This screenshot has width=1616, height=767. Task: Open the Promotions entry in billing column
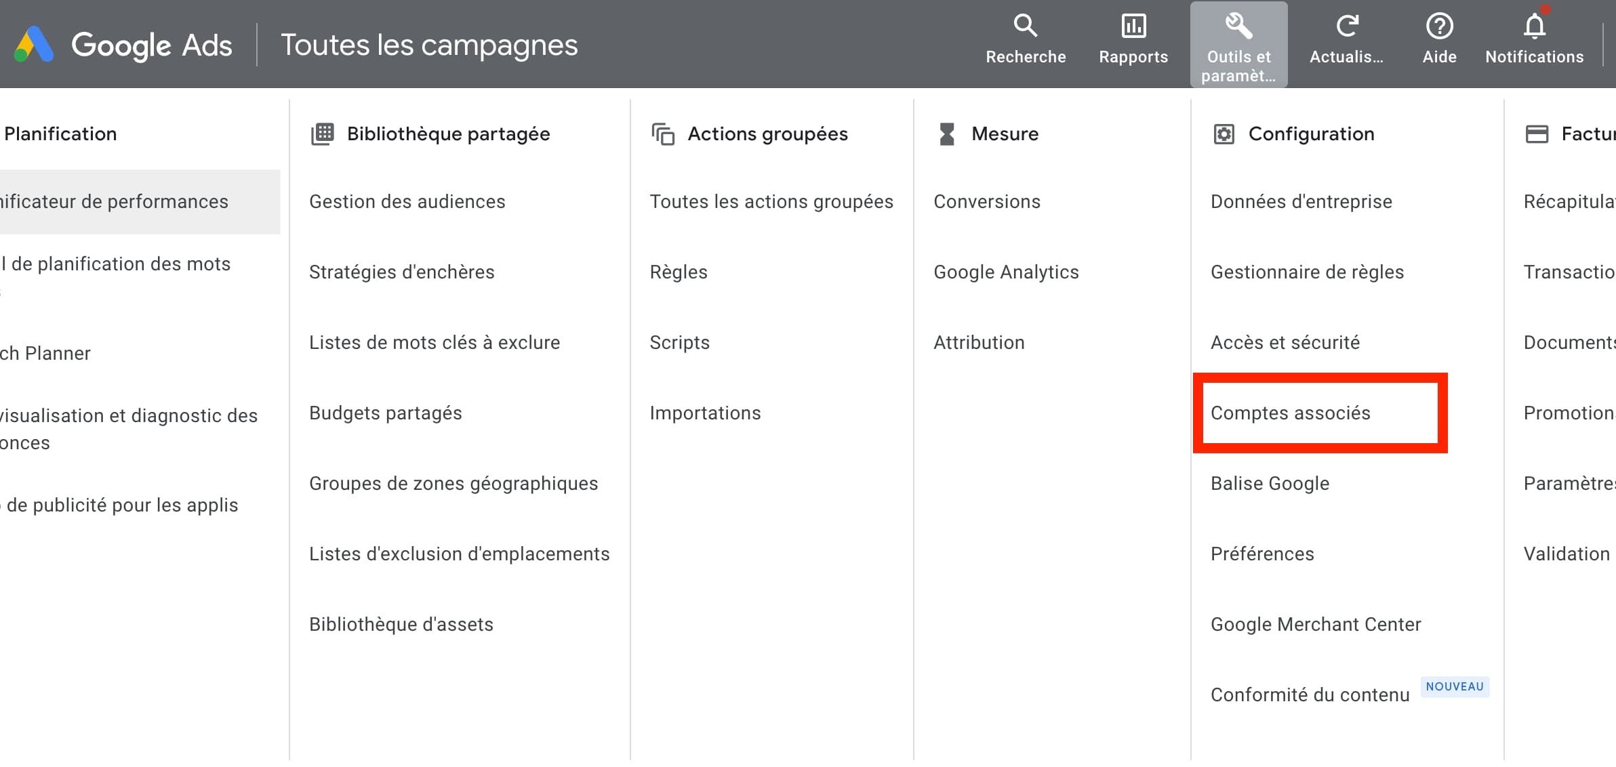(1570, 413)
